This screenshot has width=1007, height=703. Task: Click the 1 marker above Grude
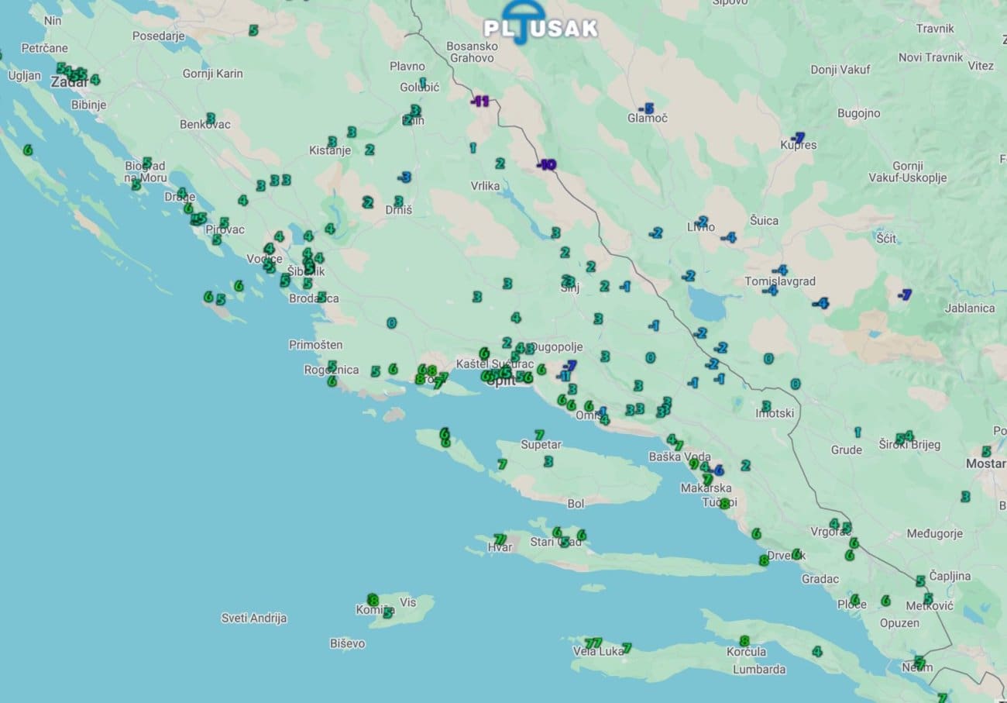click(x=857, y=432)
